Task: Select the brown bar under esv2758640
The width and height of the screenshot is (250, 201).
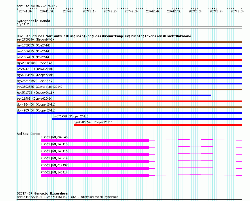Action: point(129,42)
